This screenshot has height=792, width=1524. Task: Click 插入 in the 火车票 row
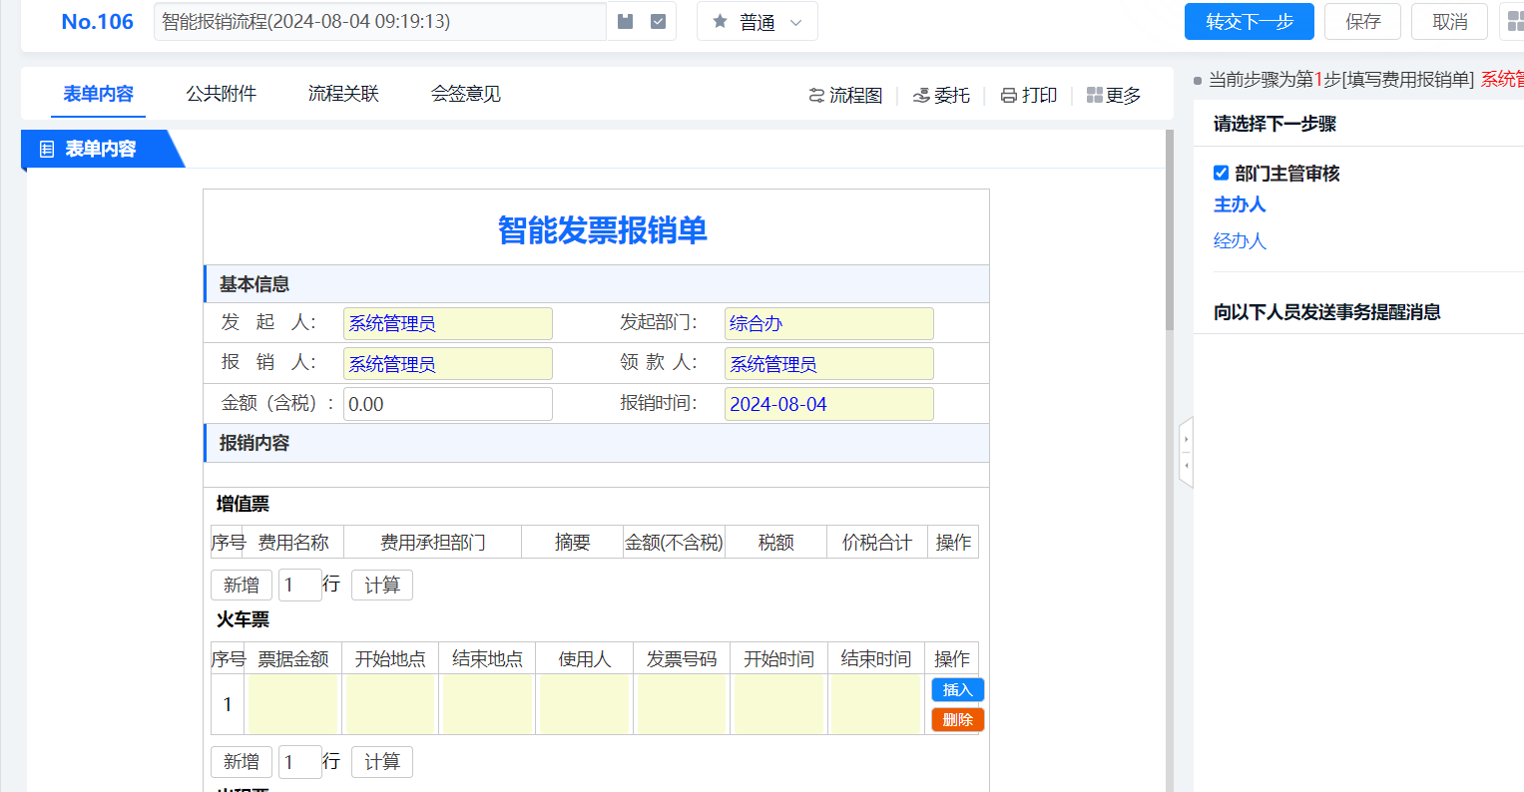coord(957,689)
